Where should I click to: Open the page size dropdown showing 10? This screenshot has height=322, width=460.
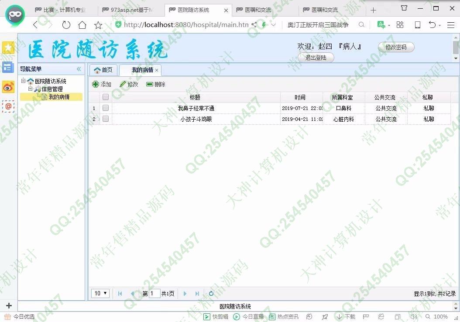pyautogui.click(x=101, y=294)
